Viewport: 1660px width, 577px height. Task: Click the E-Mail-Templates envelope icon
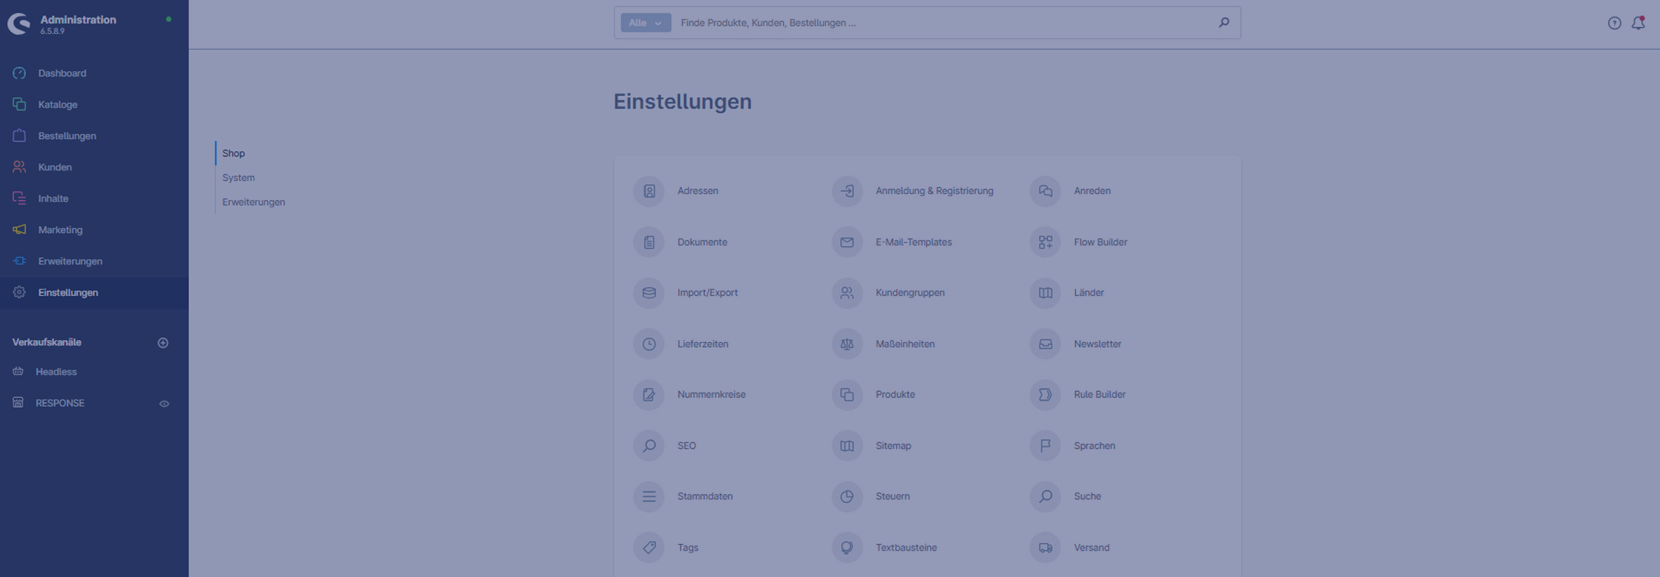[x=847, y=243]
